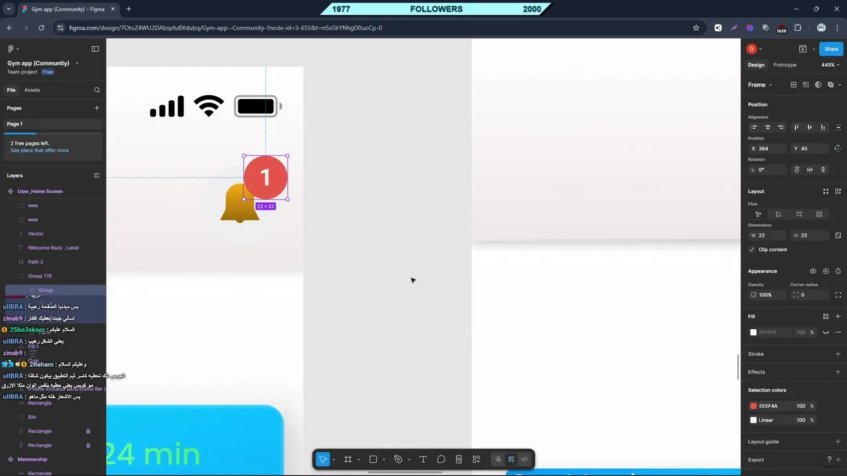This screenshot has height=476, width=847.
Task: Add an Effect with plus button
Action: coord(838,372)
